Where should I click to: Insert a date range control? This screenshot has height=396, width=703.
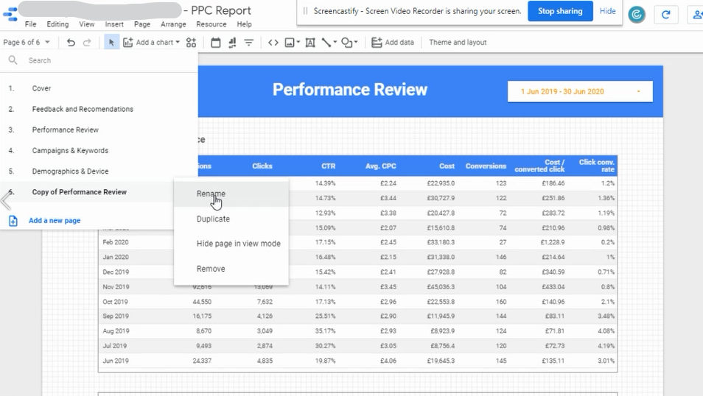(216, 42)
